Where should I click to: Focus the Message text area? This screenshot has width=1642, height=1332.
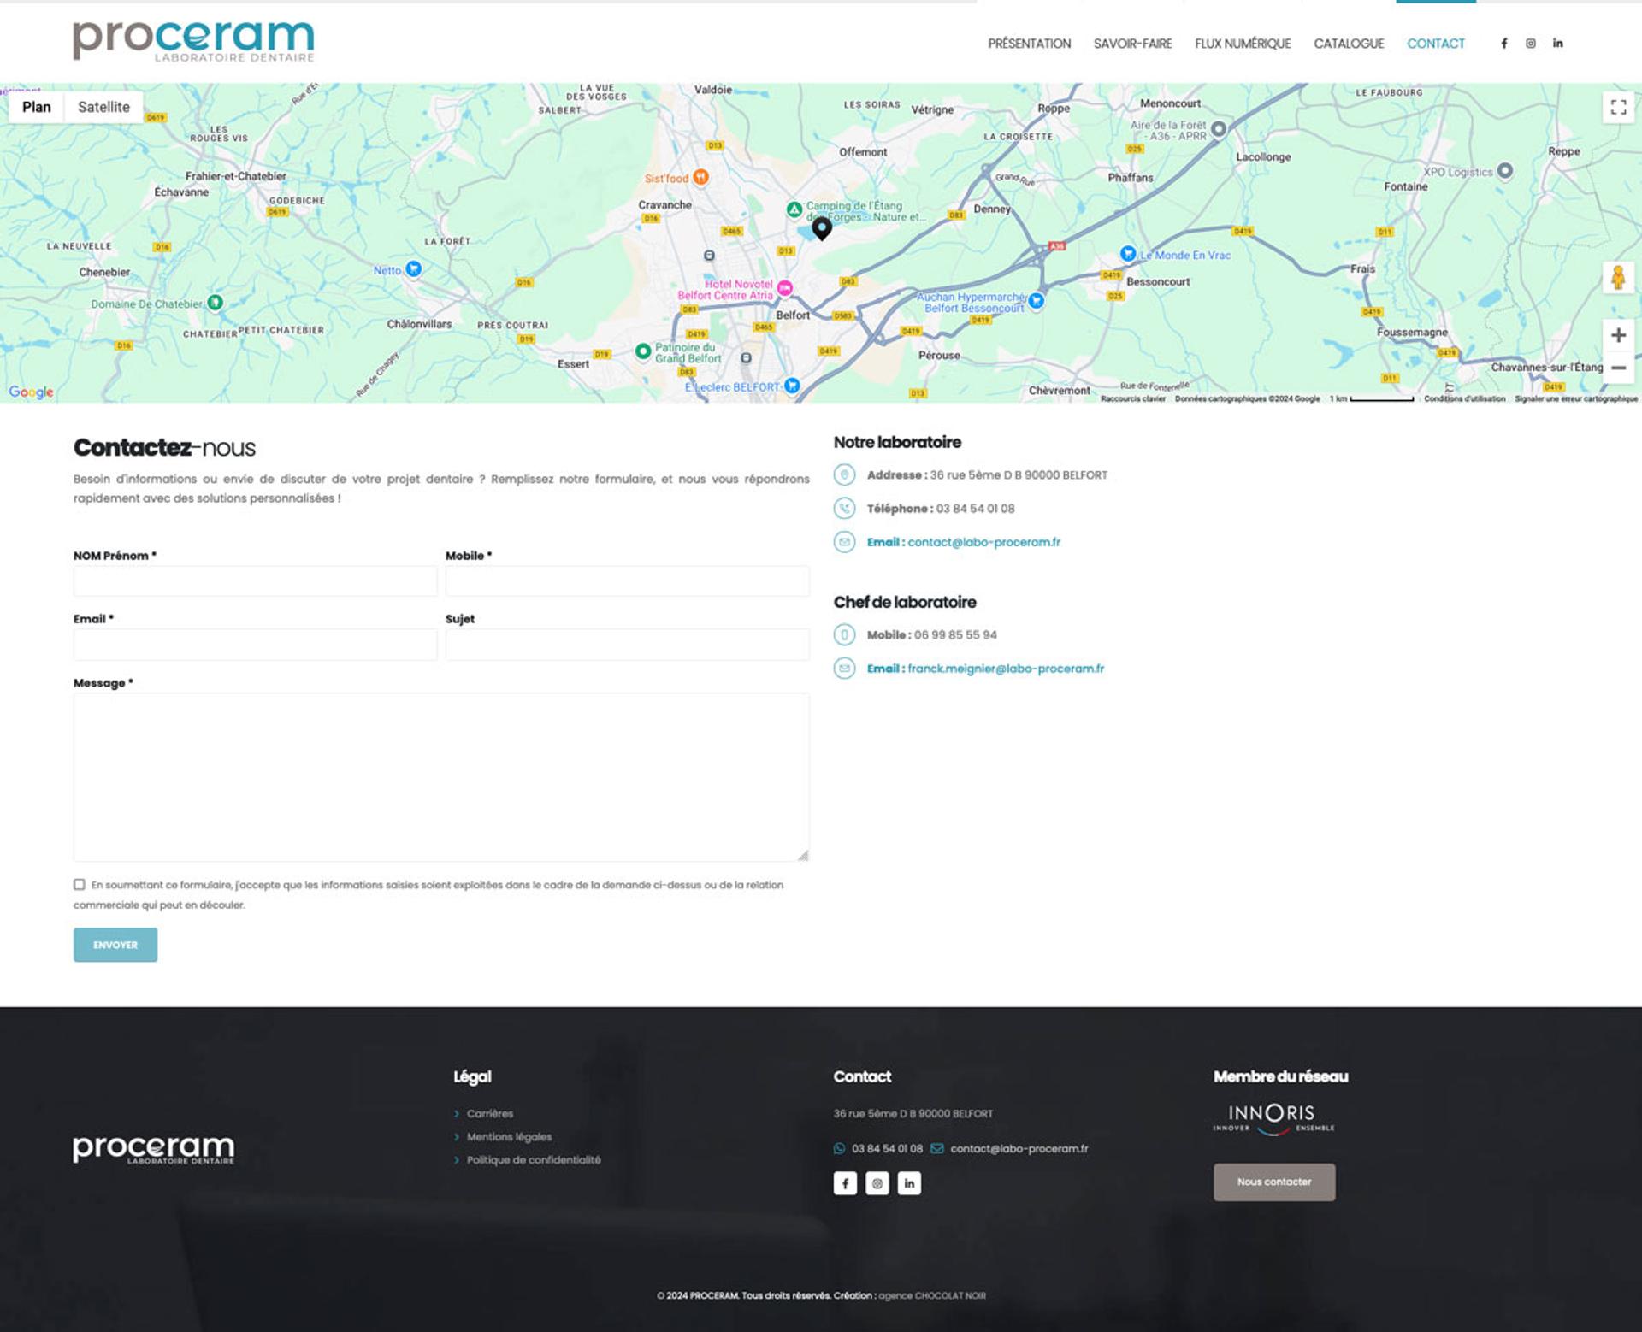[441, 776]
